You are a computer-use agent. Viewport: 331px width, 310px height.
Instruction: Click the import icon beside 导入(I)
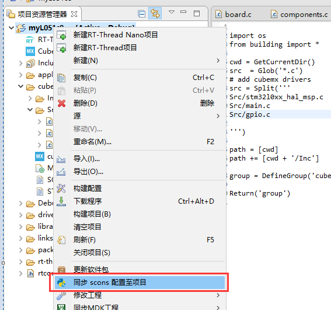click(x=61, y=159)
